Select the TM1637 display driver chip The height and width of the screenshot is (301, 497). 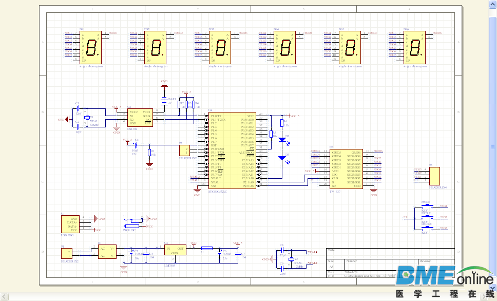[x=346, y=169]
